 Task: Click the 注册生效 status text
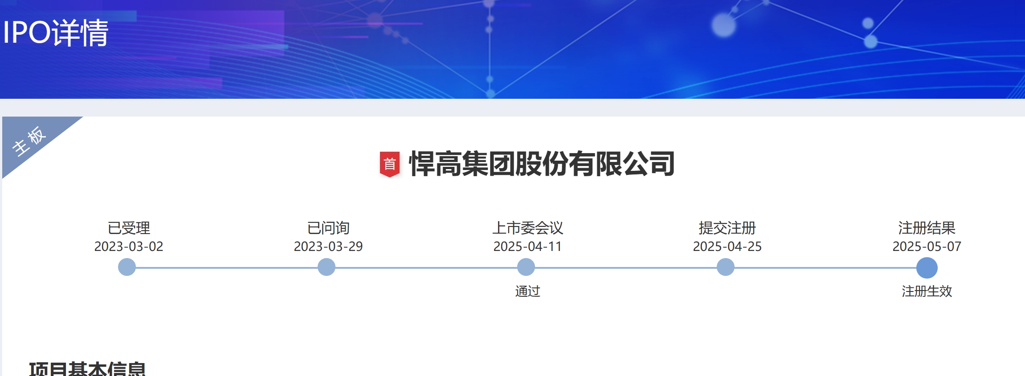[x=927, y=291]
